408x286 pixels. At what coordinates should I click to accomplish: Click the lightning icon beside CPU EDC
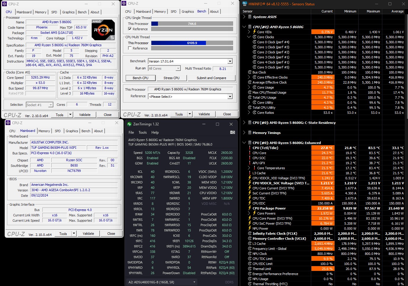250,203
